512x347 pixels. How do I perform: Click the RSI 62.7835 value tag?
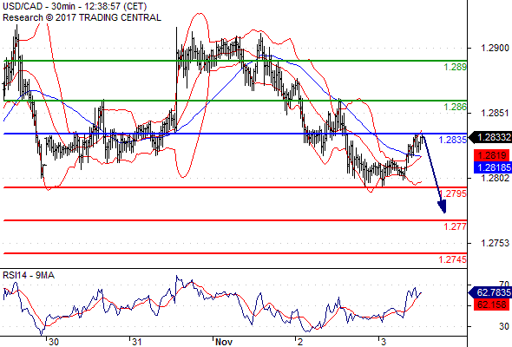(x=490, y=292)
